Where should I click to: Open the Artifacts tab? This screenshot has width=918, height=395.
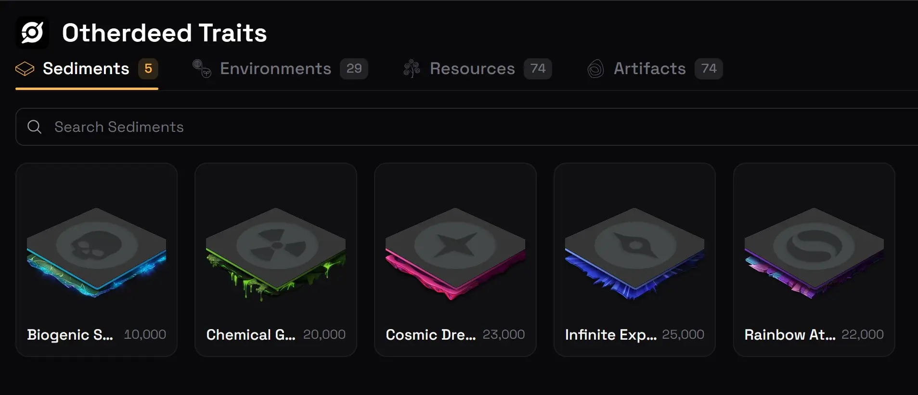coord(649,69)
